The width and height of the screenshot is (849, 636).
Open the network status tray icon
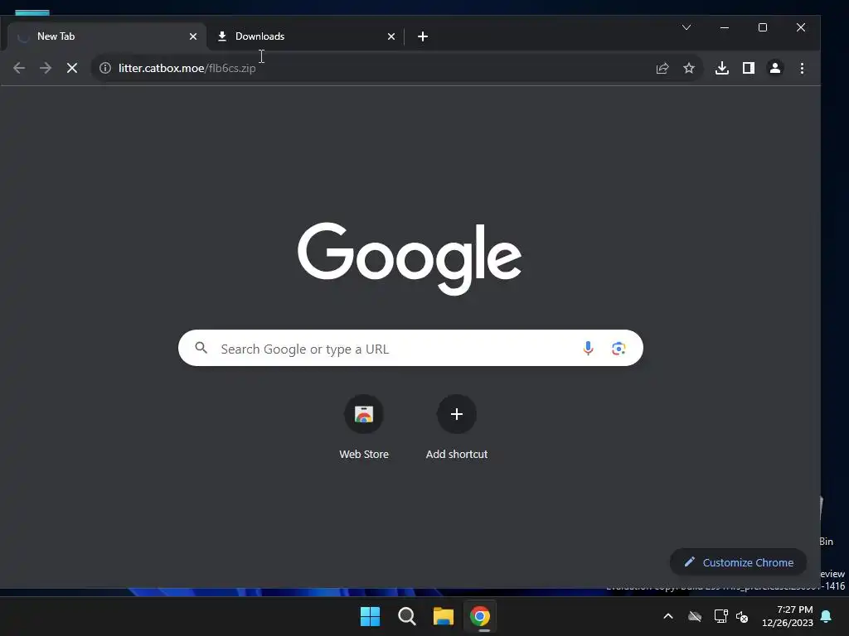pos(720,616)
